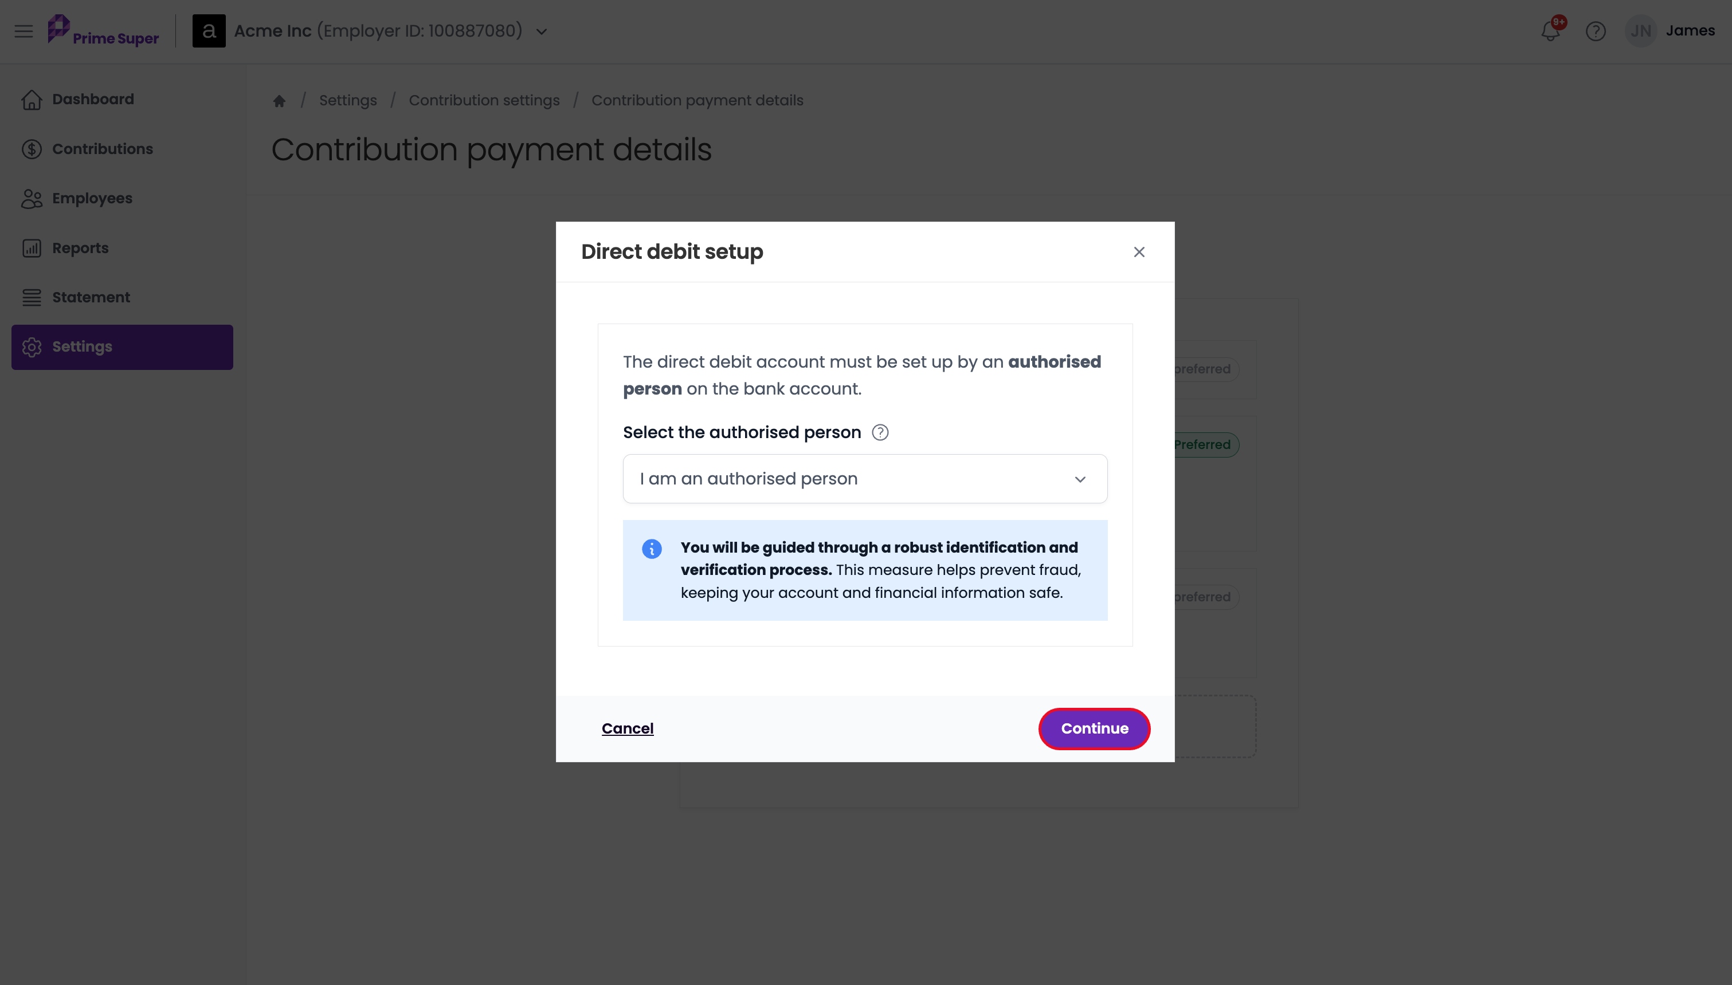Click the Prime Super logo
The image size is (1732, 985).
[103, 30]
